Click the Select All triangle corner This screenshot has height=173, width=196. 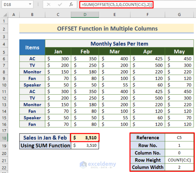5,15
